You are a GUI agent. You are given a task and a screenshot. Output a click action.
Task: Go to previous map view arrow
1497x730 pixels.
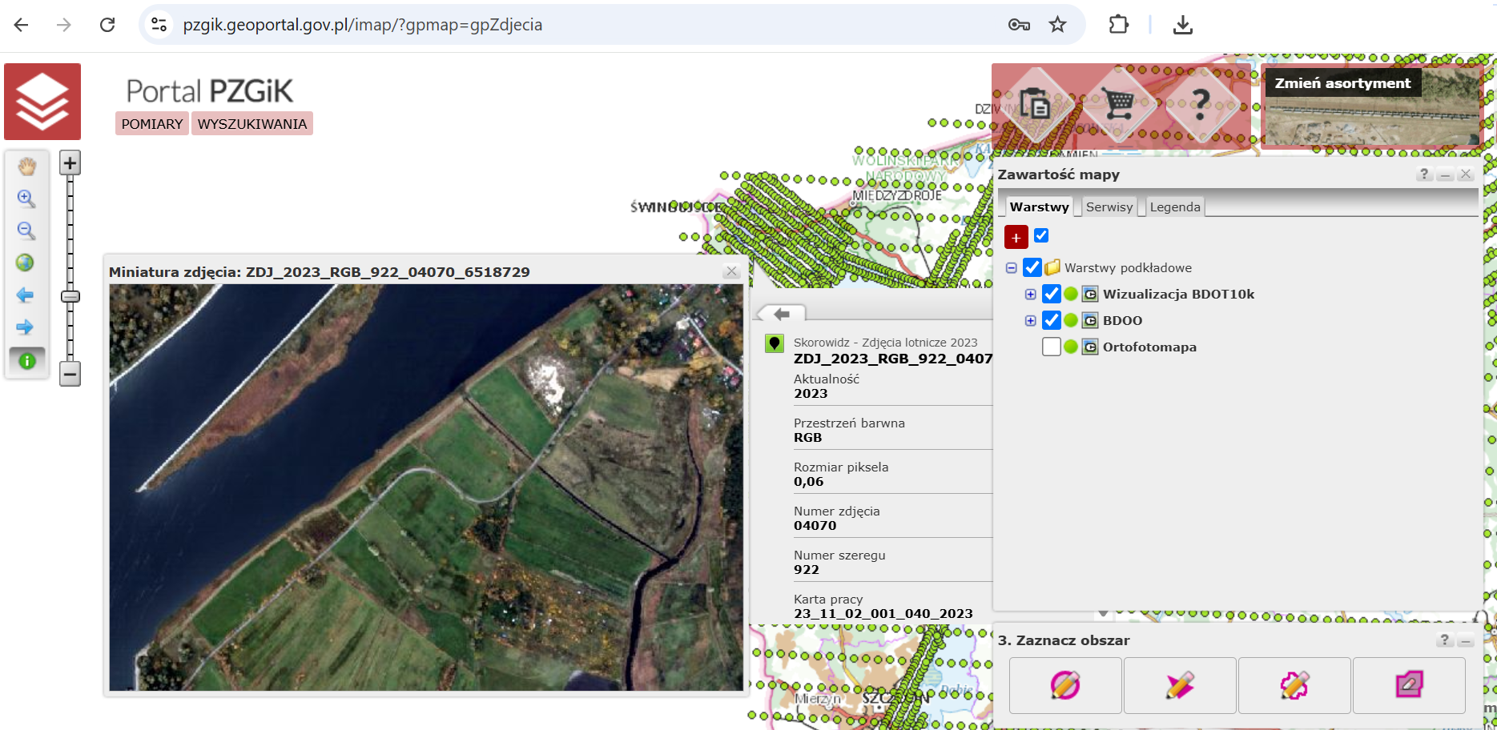click(26, 295)
